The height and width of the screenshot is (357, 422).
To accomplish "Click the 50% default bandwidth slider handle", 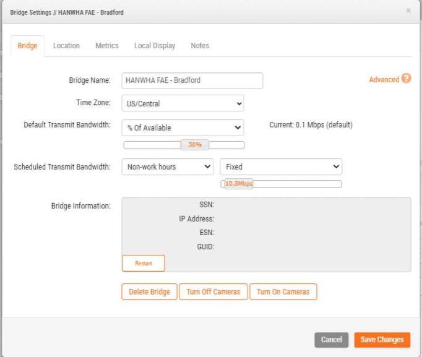I will click(x=195, y=145).
